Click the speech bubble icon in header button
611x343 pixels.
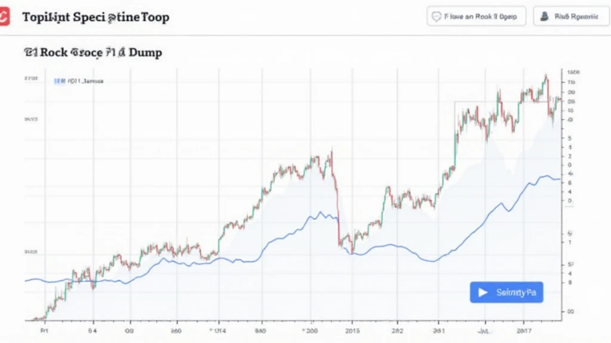(x=436, y=16)
